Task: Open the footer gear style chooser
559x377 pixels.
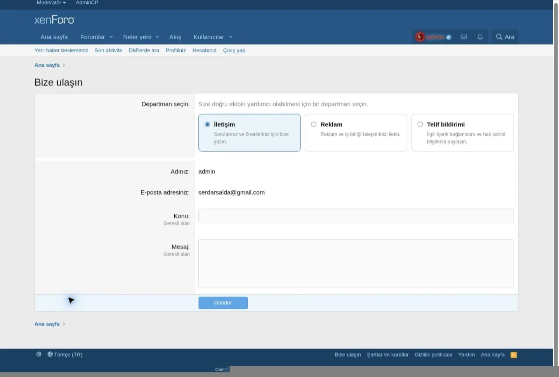Action: [x=38, y=354]
